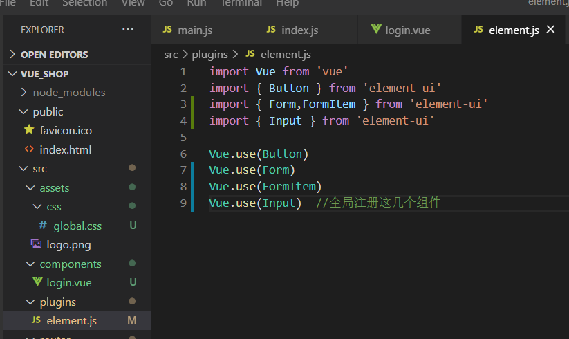Collapse the assets folder
569x339 pixels.
30,188
